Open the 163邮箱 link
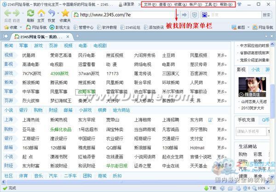Image resolution: width=276 pixels, height=192 pixels. (x=30, y=148)
